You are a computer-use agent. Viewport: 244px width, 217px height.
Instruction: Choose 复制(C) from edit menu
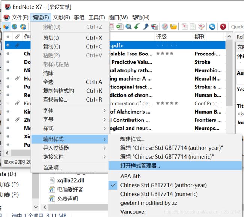tap(70, 46)
